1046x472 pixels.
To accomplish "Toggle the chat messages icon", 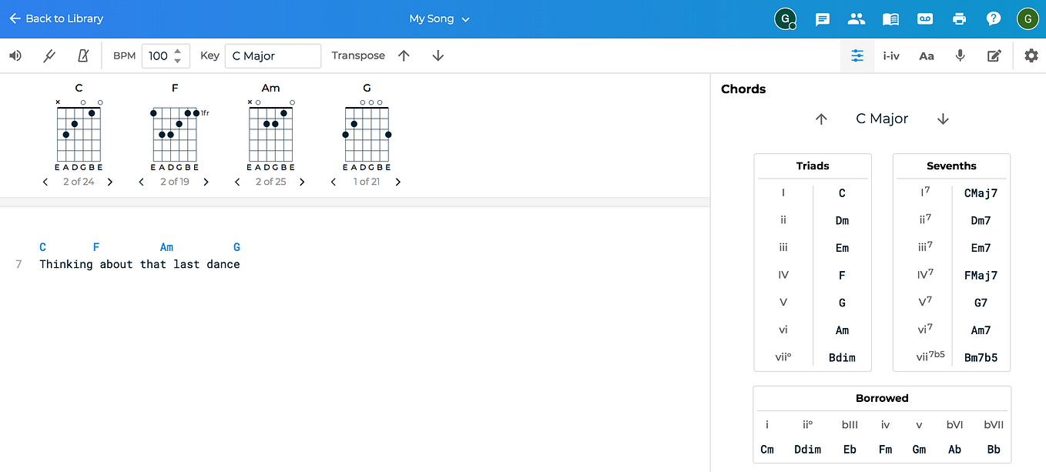I will (822, 18).
